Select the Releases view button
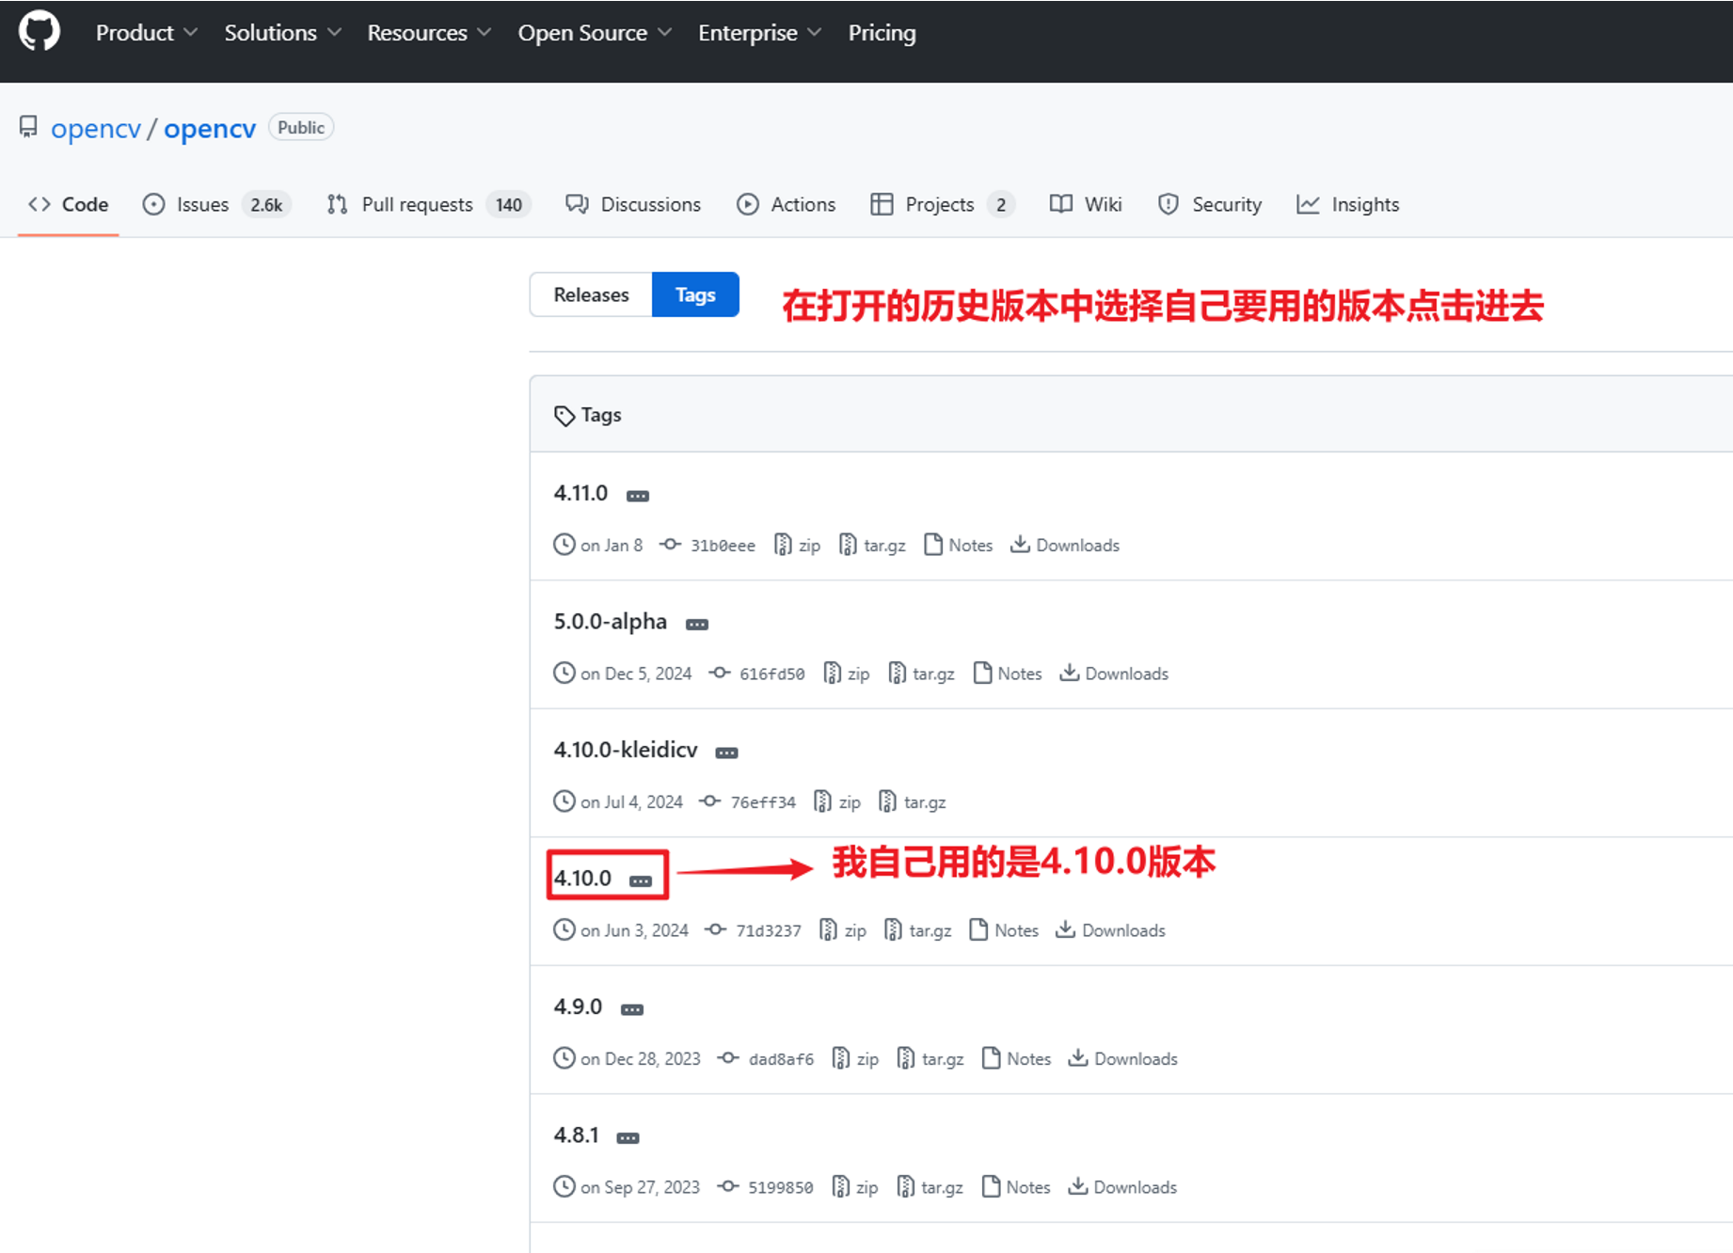 pos(591,294)
